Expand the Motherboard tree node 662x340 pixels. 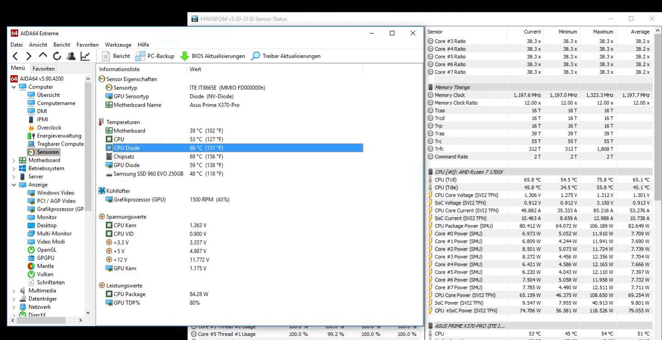tap(14, 160)
